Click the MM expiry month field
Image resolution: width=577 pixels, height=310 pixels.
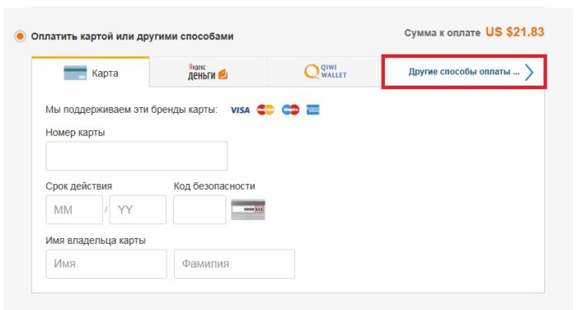click(x=74, y=210)
